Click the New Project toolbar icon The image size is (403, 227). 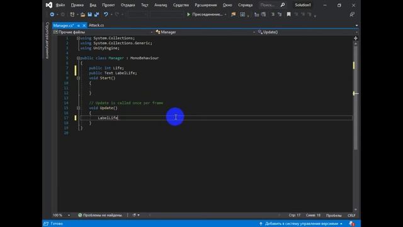click(x=72, y=15)
